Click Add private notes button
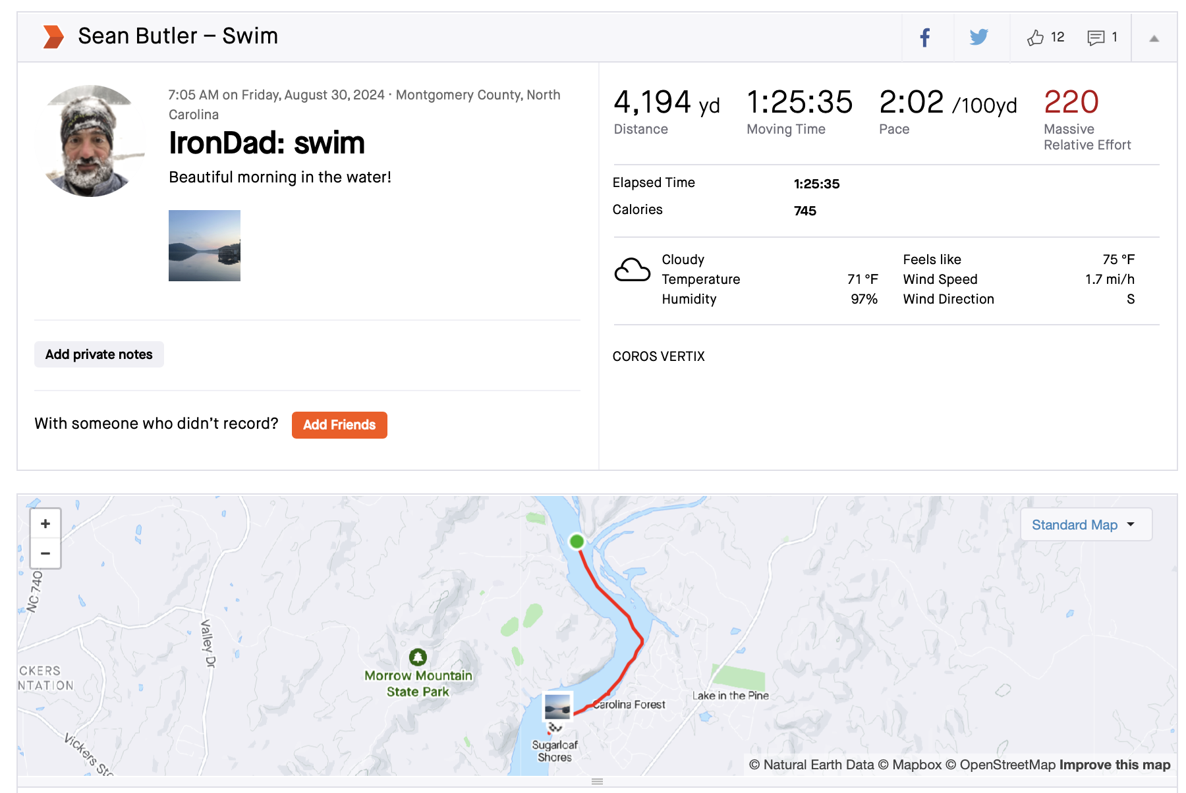This screenshot has height=793, width=1186. click(x=99, y=354)
